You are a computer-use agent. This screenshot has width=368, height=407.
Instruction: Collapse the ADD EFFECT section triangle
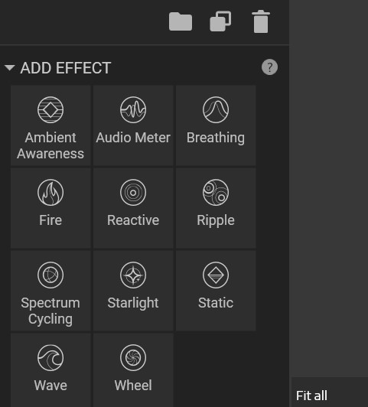10,68
